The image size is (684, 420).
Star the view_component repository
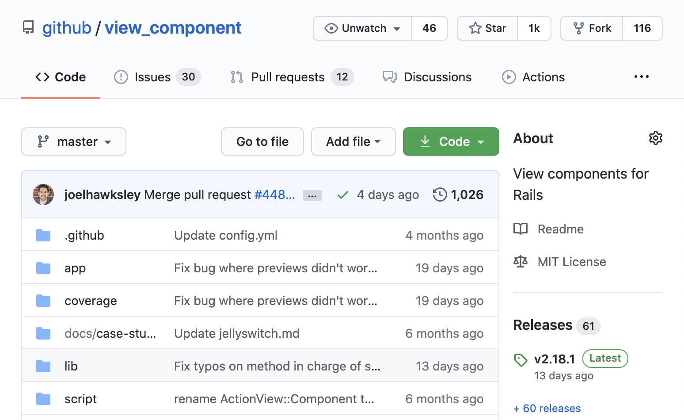pyautogui.click(x=487, y=28)
